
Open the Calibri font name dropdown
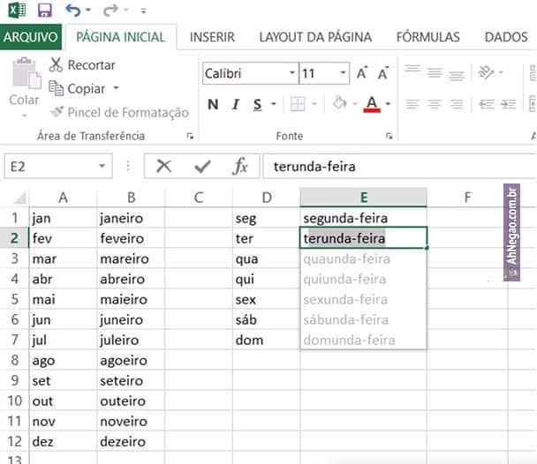tap(291, 74)
